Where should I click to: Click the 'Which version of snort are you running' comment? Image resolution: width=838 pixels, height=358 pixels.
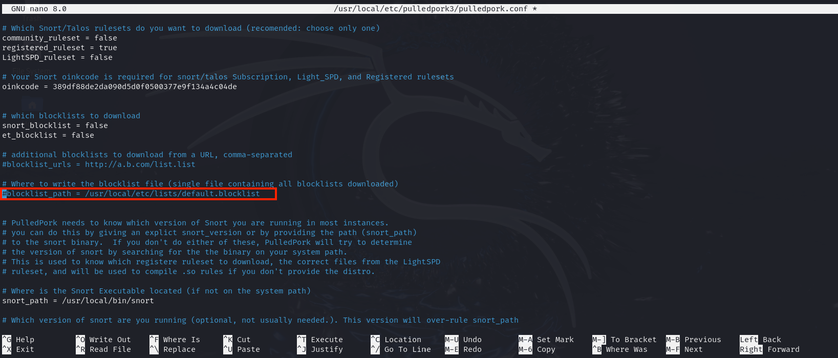[260, 320]
